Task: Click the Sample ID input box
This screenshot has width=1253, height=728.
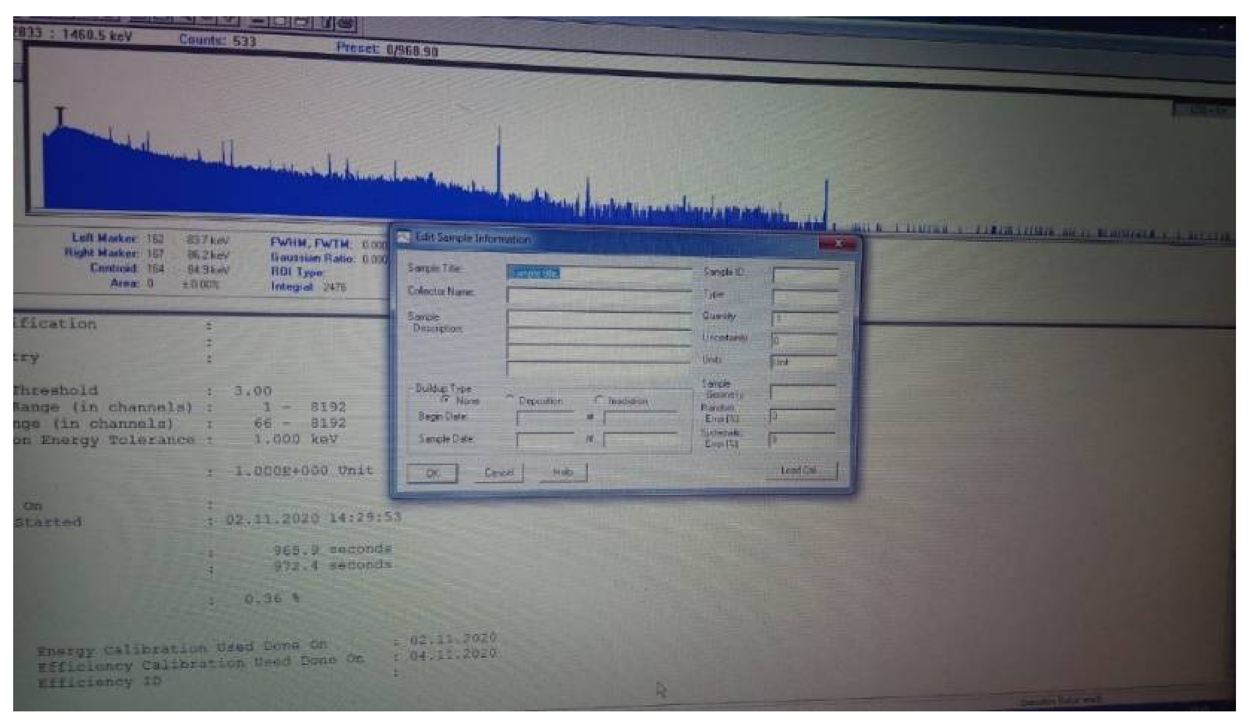Action: (806, 275)
